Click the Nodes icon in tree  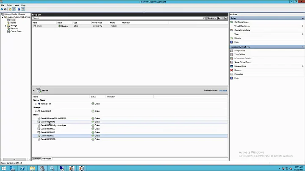click(x=8, y=23)
